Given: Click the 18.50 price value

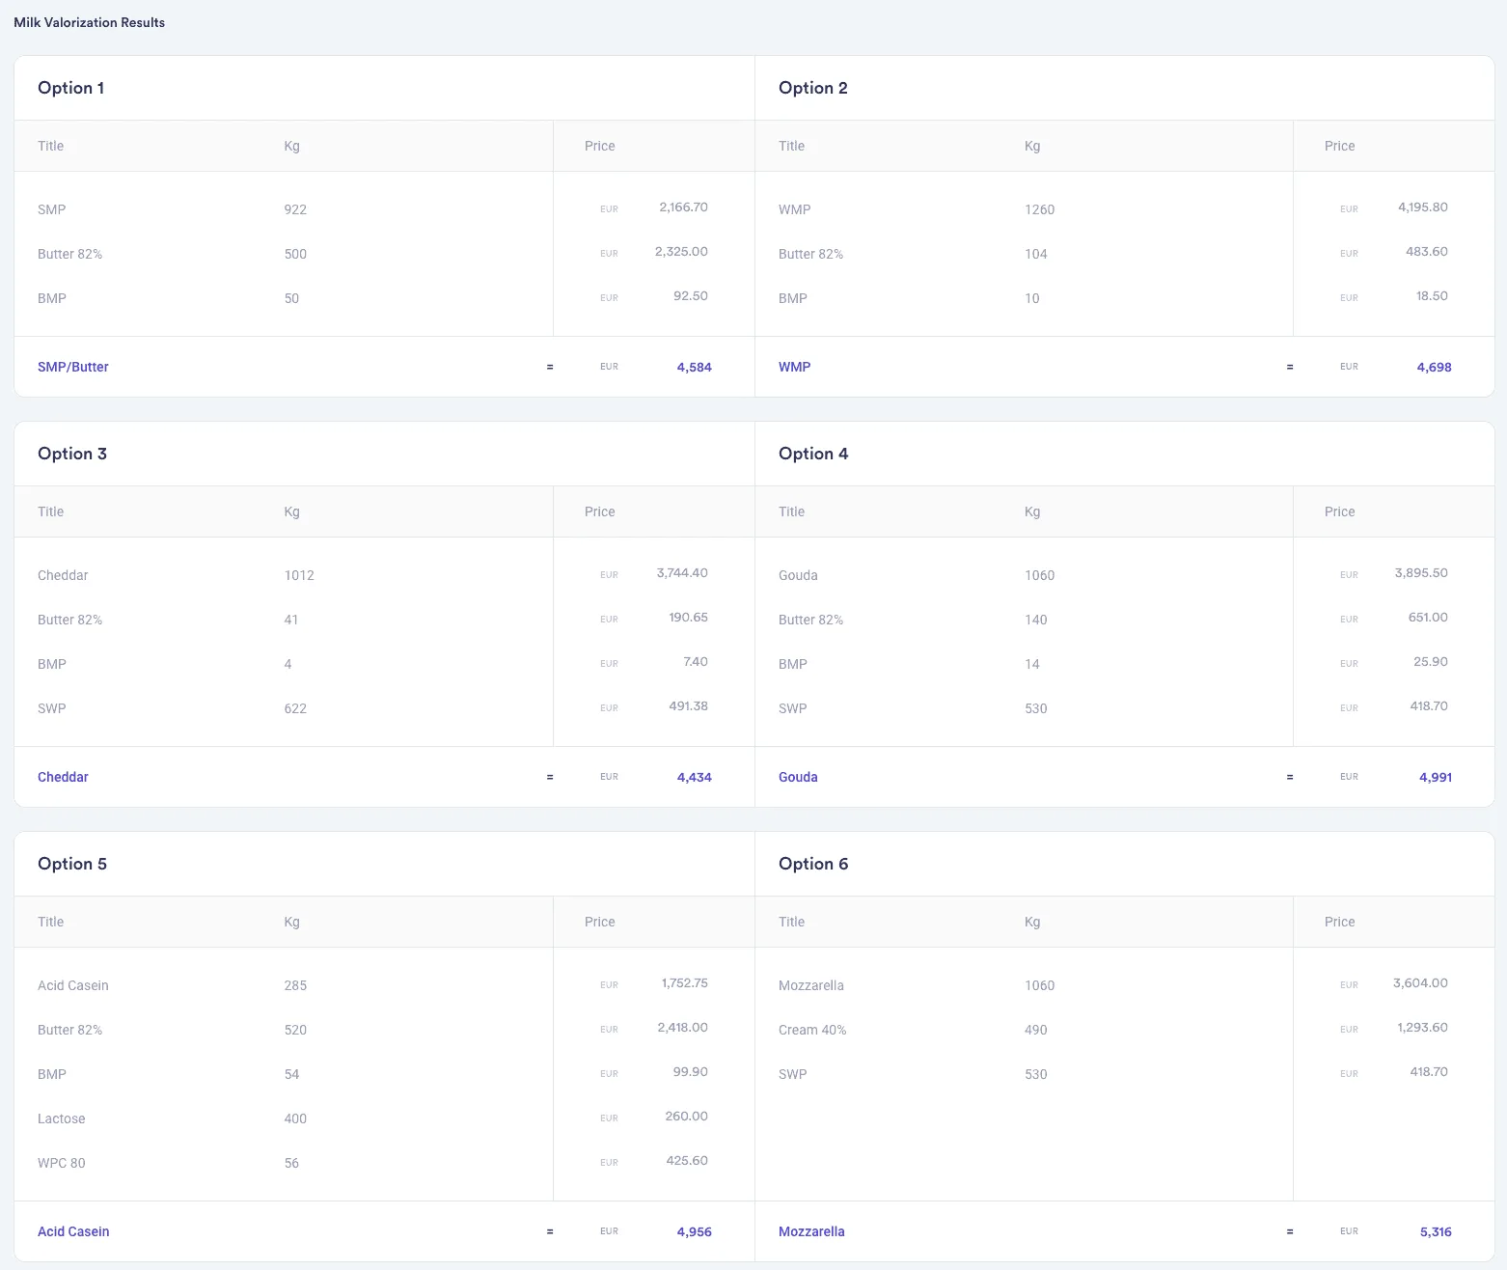Looking at the screenshot, I should click(1432, 296).
